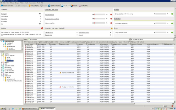
Task: Click the Application control policy icon
Action: [3, 66]
